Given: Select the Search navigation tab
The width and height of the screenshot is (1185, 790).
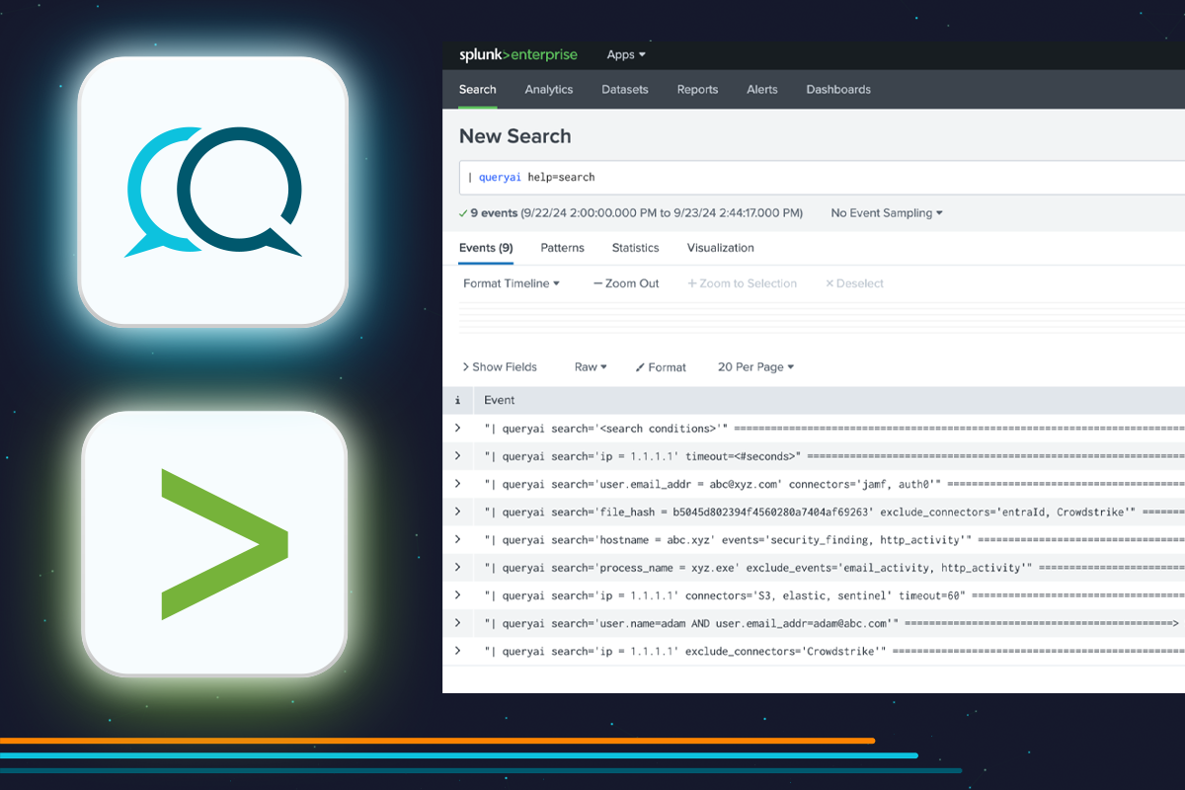Looking at the screenshot, I should click(x=478, y=89).
